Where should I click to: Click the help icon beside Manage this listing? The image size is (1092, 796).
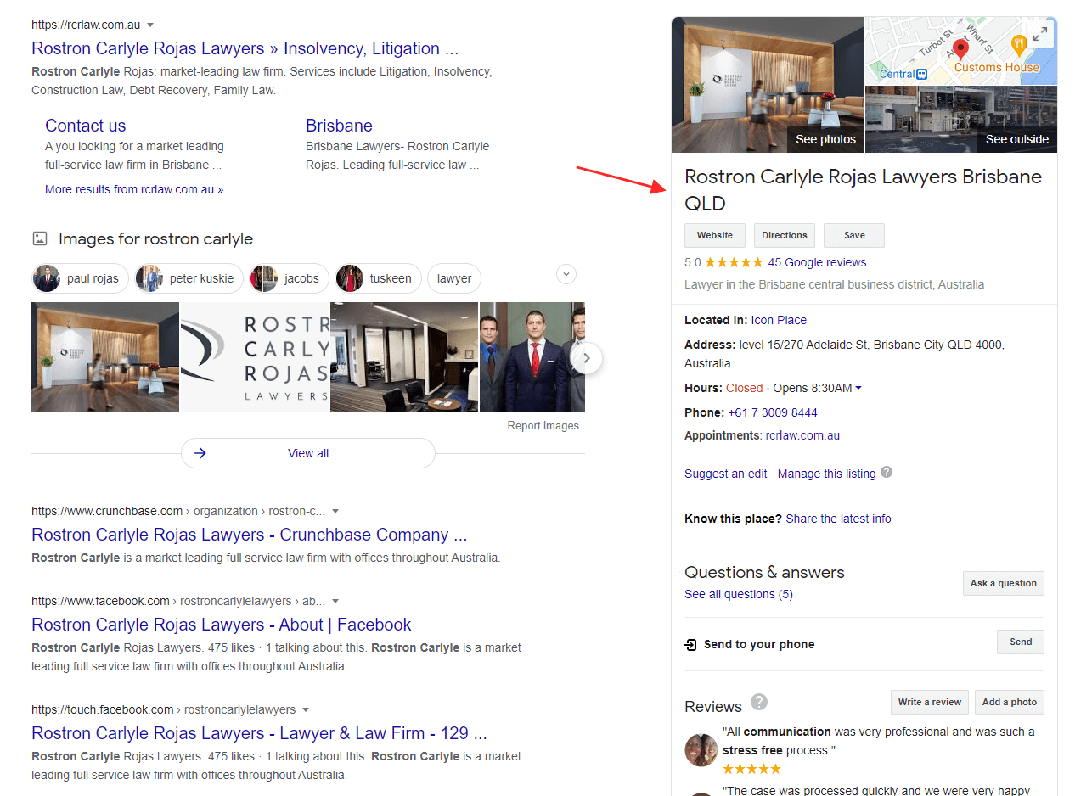[887, 473]
